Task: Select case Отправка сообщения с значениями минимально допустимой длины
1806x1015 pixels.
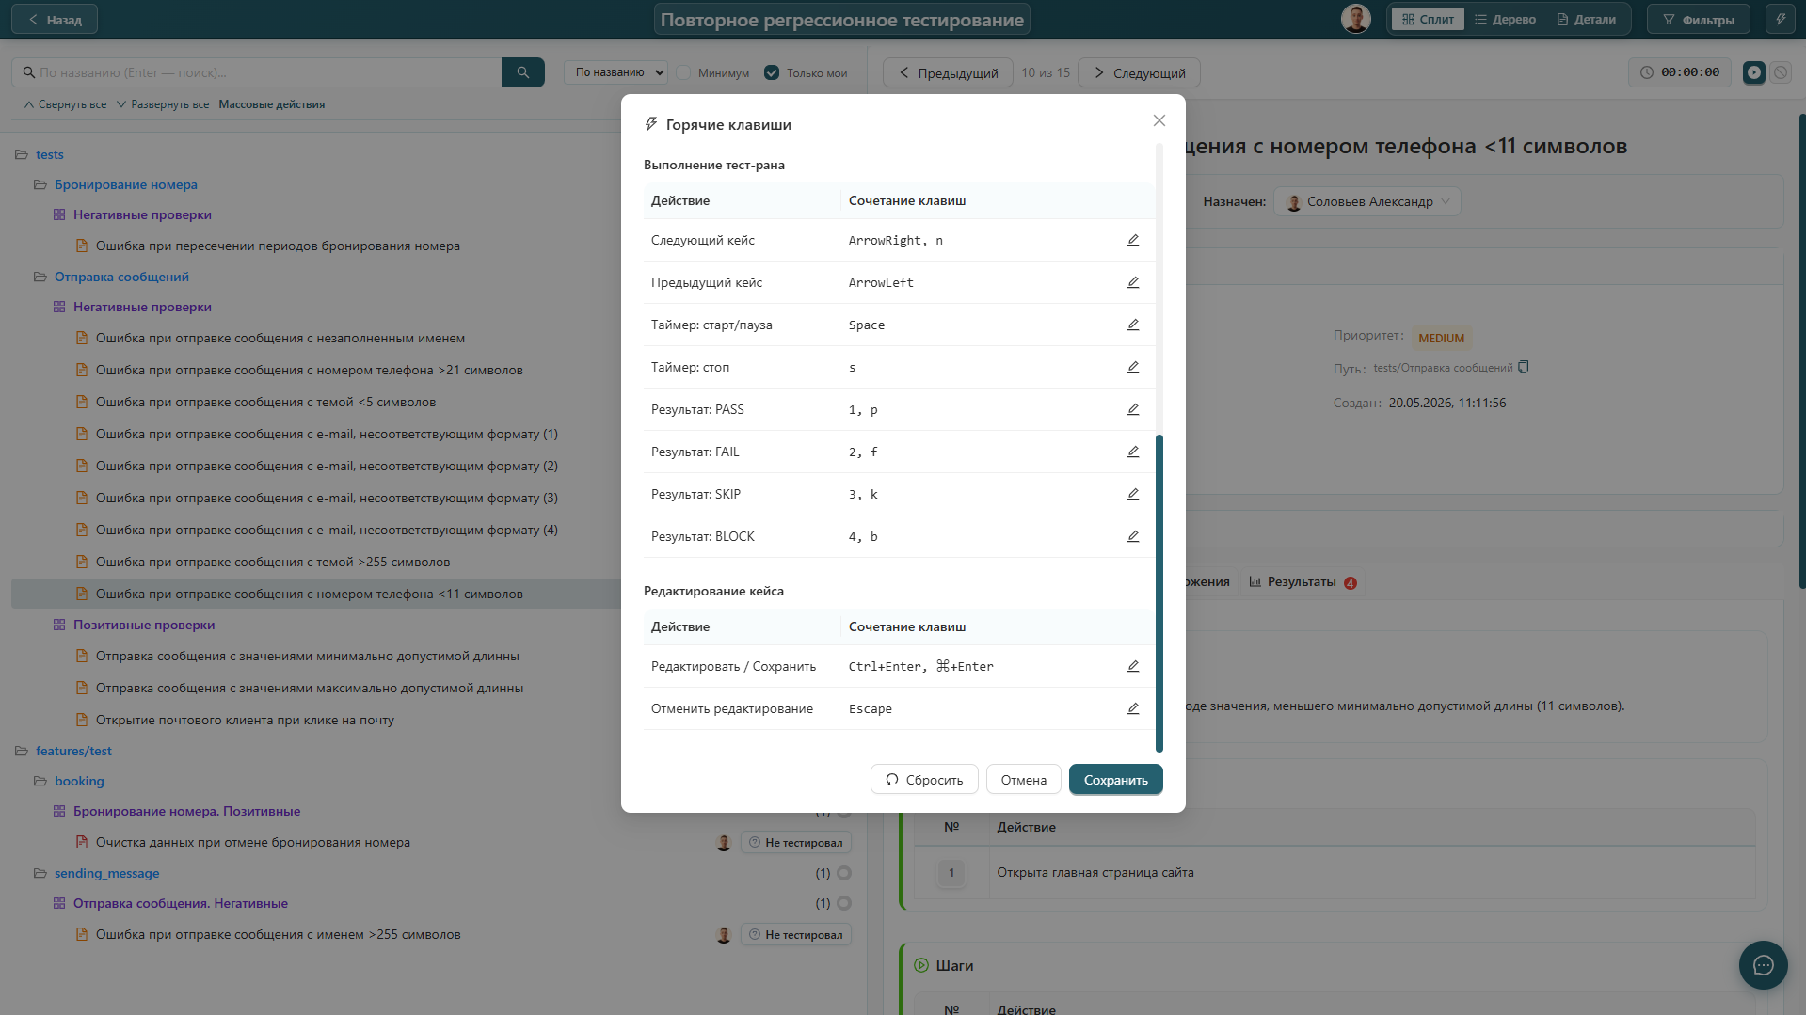Action: 308,657
